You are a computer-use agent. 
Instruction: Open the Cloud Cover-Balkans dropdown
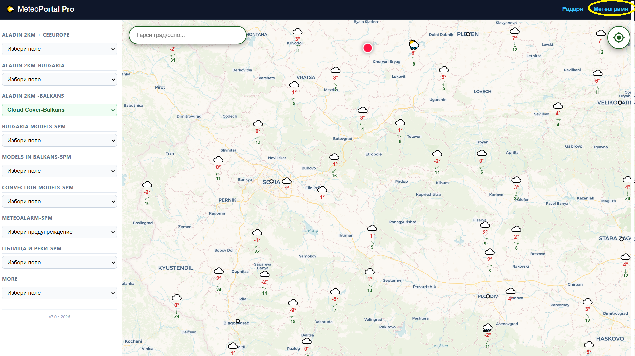[59, 110]
